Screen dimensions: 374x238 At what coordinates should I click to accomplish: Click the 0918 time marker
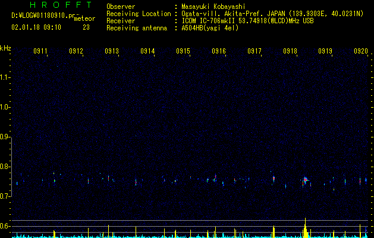coord(290,51)
